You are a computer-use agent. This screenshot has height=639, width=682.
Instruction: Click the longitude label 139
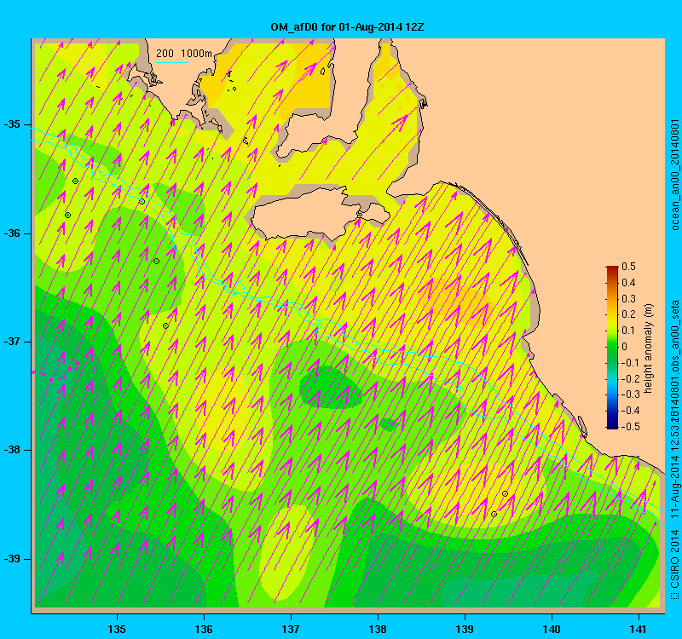(x=465, y=629)
